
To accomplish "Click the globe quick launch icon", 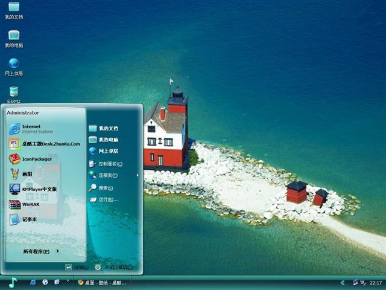I will pyautogui.click(x=45, y=282).
